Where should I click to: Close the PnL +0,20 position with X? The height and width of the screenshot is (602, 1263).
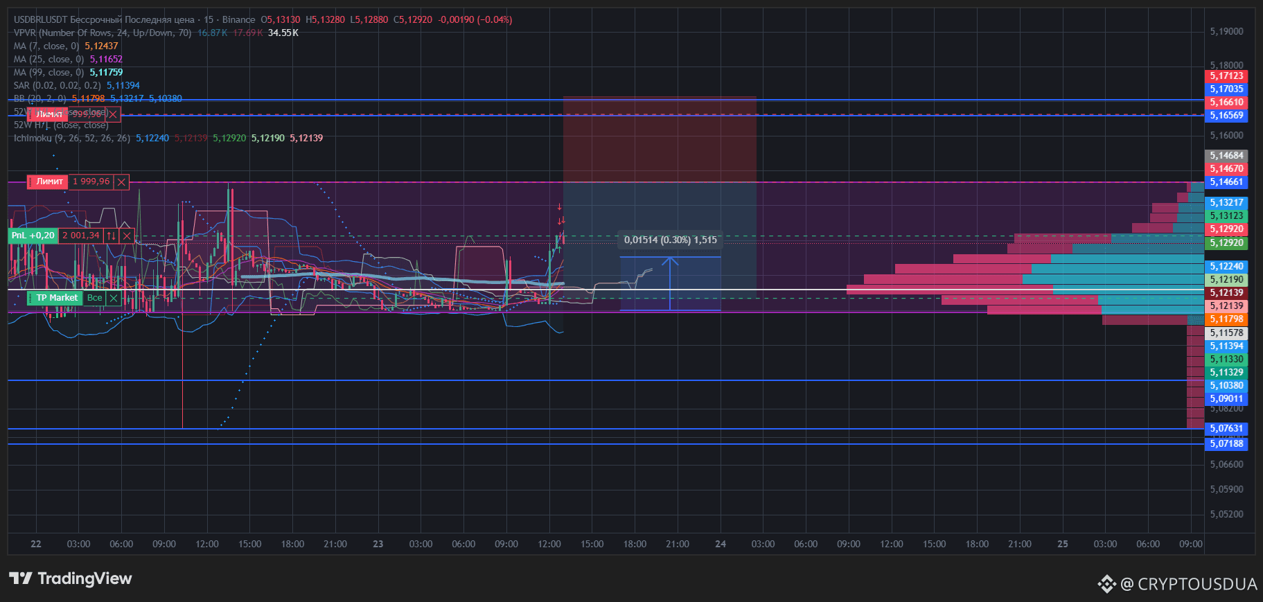(x=127, y=236)
